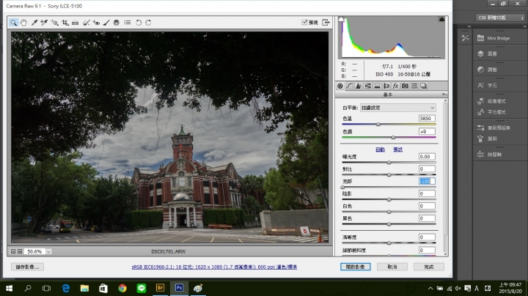Open the Detail panel tab

[359, 86]
